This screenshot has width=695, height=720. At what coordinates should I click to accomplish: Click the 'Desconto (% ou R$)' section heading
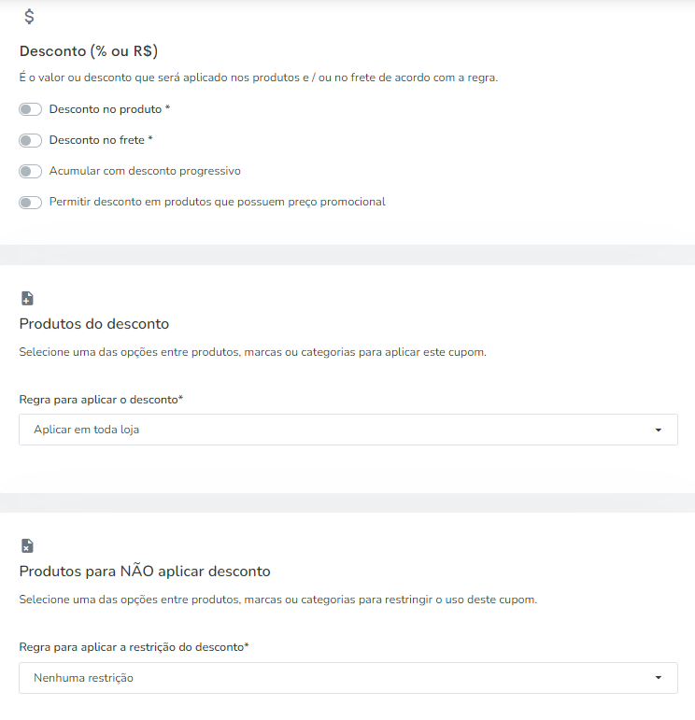click(x=89, y=51)
